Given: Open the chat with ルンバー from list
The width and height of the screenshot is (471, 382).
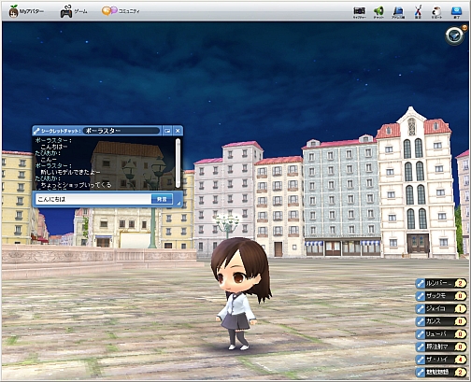Looking at the screenshot, I should [x=441, y=283].
